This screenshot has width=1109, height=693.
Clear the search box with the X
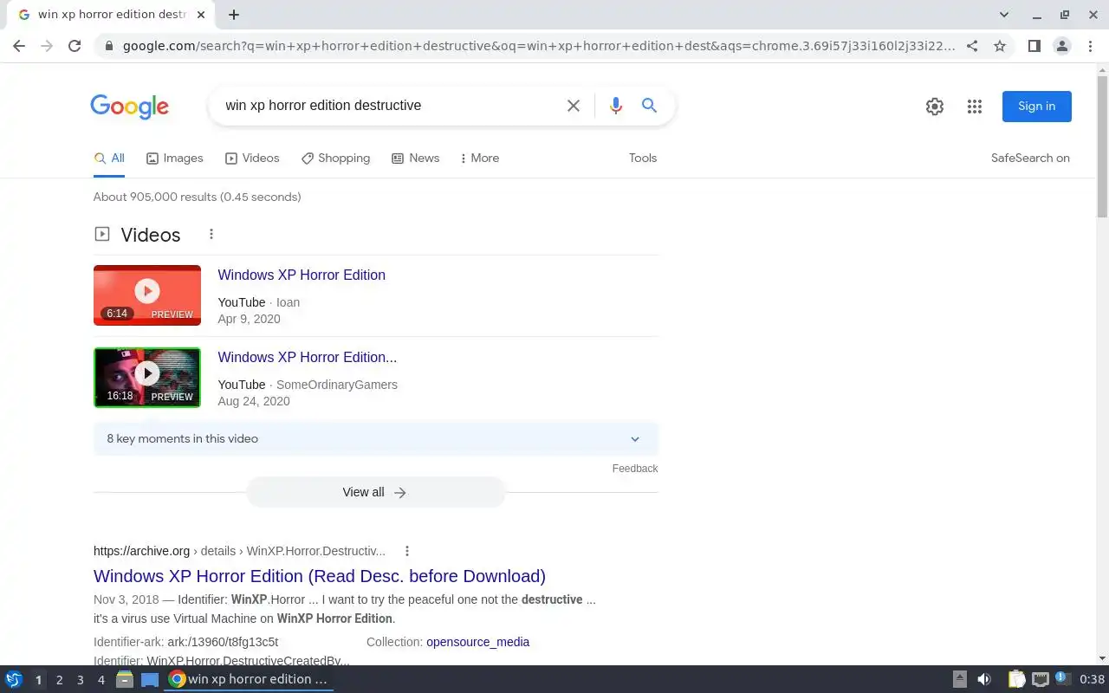point(574,106)
